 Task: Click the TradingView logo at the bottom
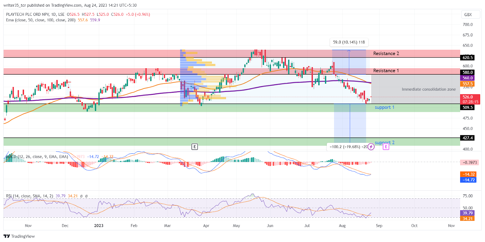pyautogui.click(x=19, y=236)
